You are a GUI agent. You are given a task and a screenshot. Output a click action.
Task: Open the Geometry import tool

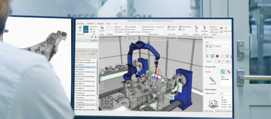tap(102, 29)
